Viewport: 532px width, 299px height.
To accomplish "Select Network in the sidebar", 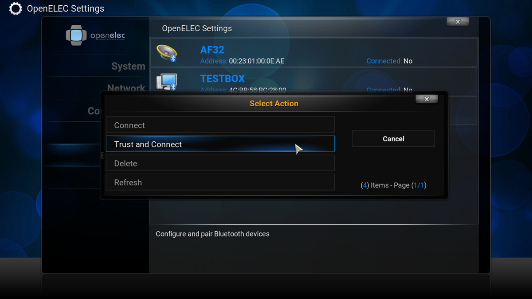I will (126, 88).
